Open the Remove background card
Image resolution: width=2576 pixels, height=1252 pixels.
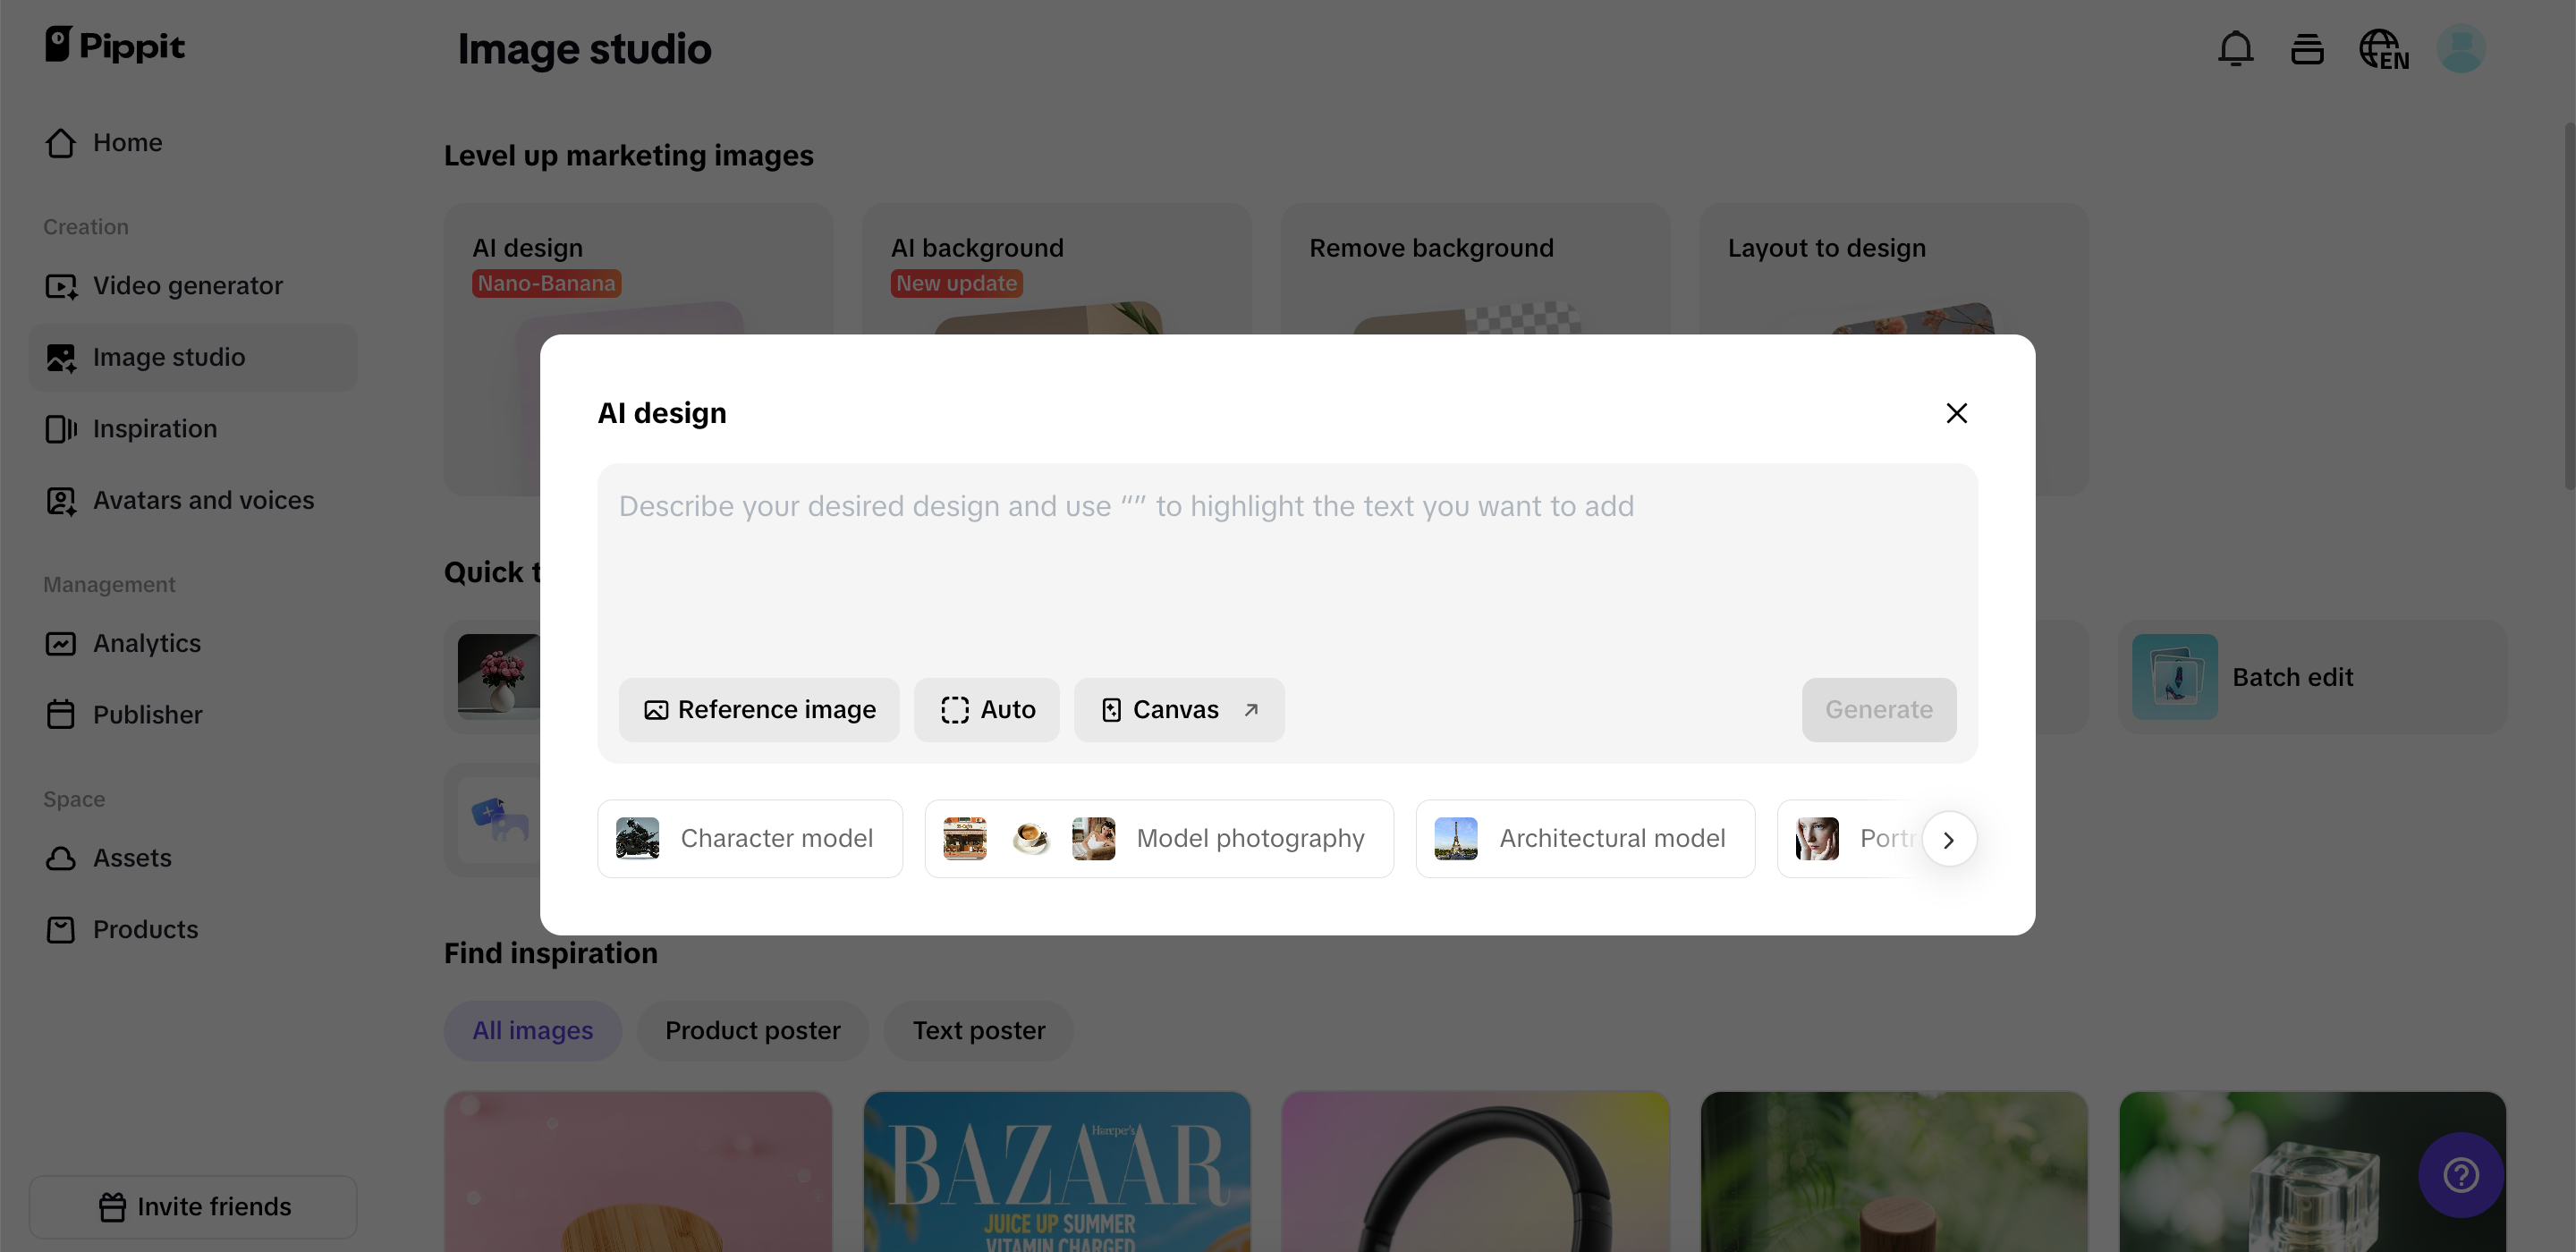(x=1475, y=268)
